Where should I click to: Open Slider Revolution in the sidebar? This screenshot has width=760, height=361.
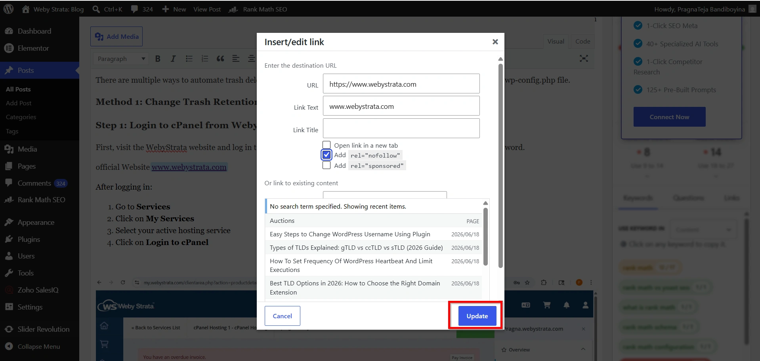coord(44,329)
